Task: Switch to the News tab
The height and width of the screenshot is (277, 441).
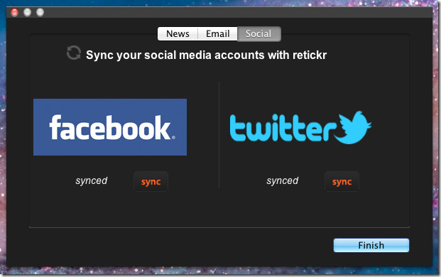Action: pyautogui.click(x=178, y=34)
